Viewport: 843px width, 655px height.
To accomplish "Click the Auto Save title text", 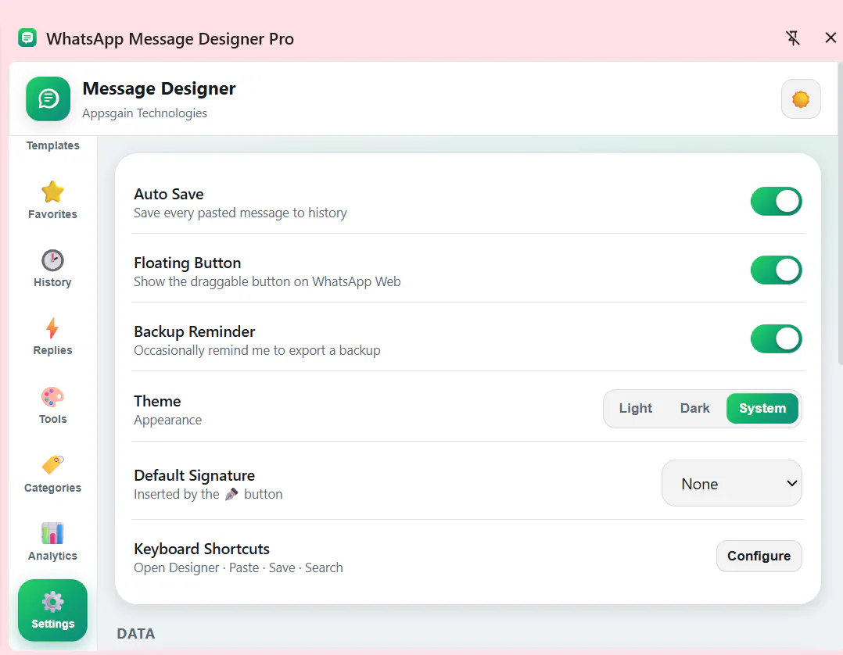I will pyautogui.click(x=169, y=194).
